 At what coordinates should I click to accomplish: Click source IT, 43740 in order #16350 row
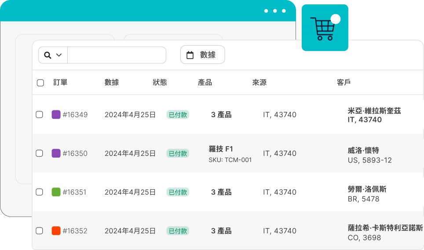280,154
